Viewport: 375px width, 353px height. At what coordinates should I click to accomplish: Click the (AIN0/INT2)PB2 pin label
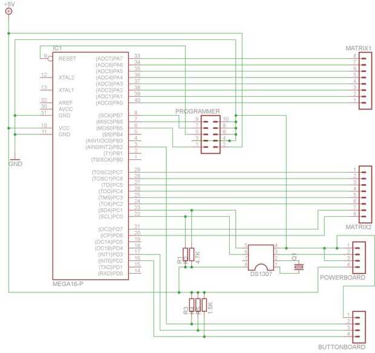click(x=104, y=147)
